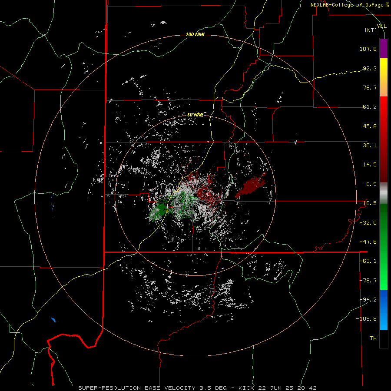This screenshot has width=391, height=391.
Task: Pick the yellow-orange segment of the color bar
Action: (384, 77)
